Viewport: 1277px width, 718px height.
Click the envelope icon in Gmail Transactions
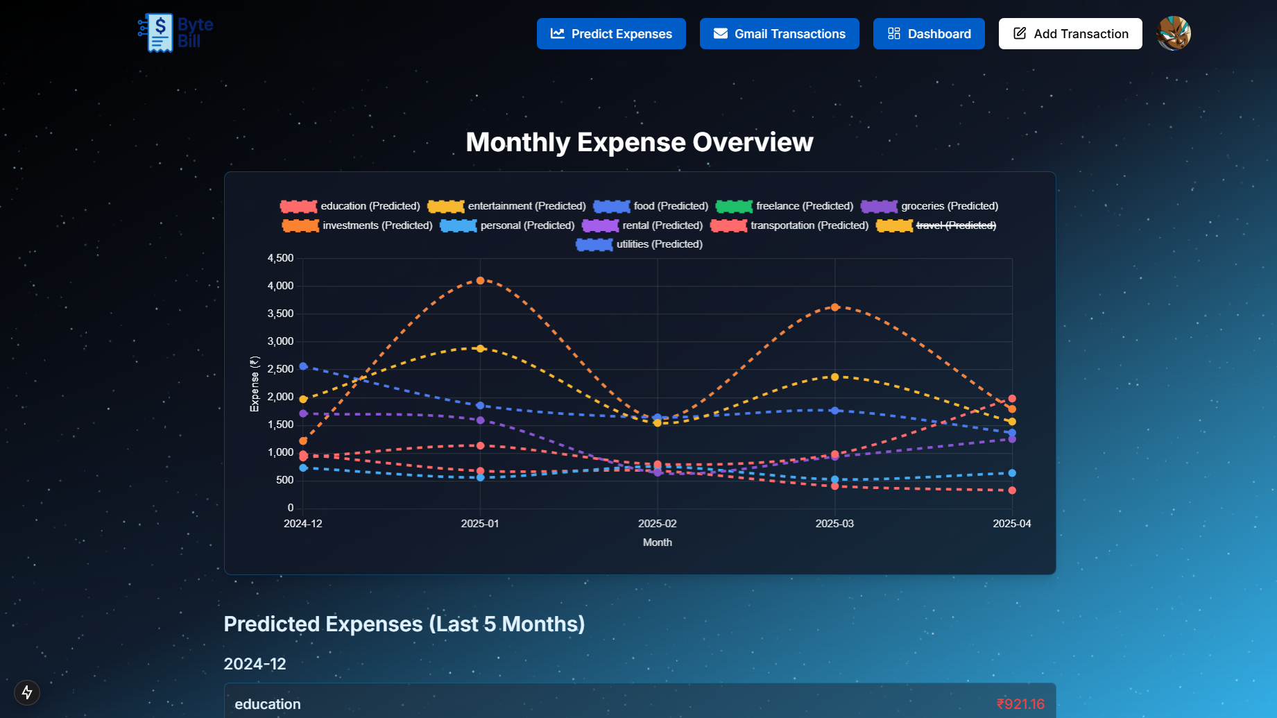(x=720, y=34)
